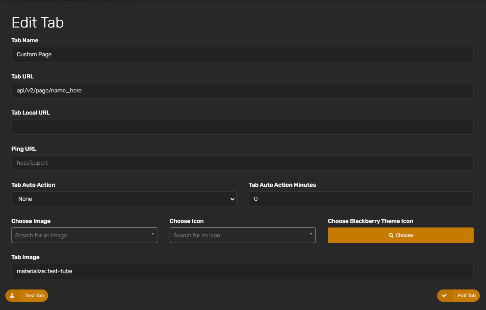Click the Tab Name label
Image resolution: width=486 pixels, height=310 pixels.
point(25,40)
